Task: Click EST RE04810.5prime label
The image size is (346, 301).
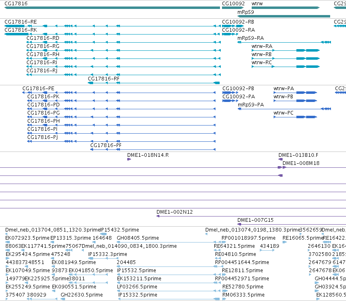Action: (235, 254)
